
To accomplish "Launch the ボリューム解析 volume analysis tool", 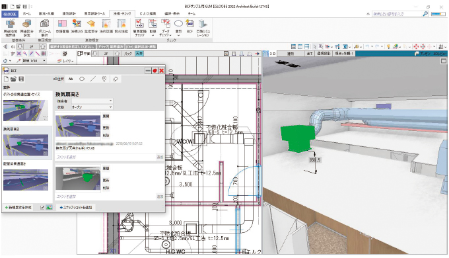I will tap(44, 28).
